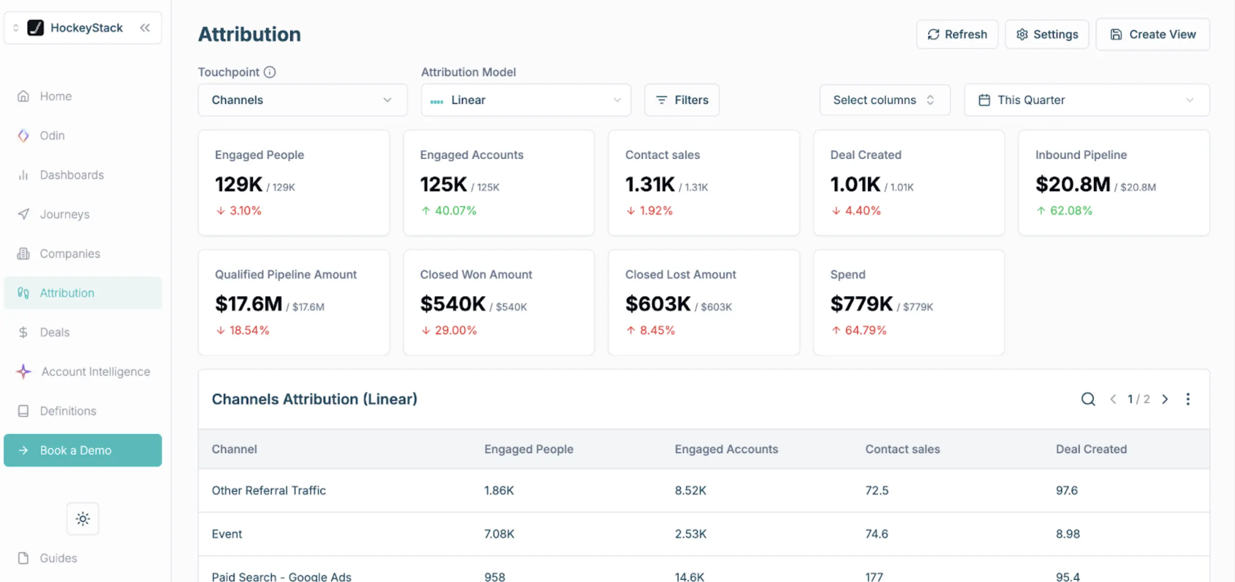Click Engaged People column header
Screen dimensions: 1235x582
(528, 449)
